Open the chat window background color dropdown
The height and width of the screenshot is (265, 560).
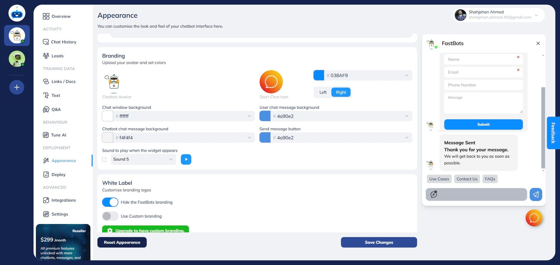click(249, 116)
